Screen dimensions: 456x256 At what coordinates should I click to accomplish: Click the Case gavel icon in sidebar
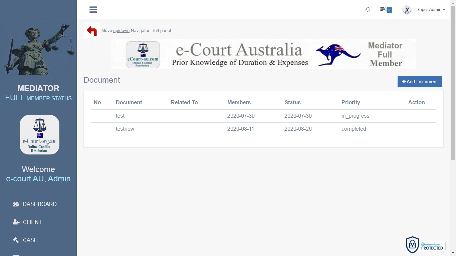pyautogui.click(x=16, y=240)
